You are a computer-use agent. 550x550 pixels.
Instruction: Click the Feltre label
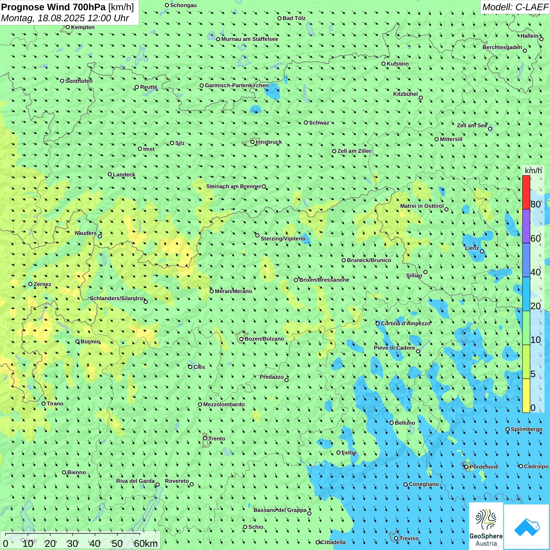349,453
